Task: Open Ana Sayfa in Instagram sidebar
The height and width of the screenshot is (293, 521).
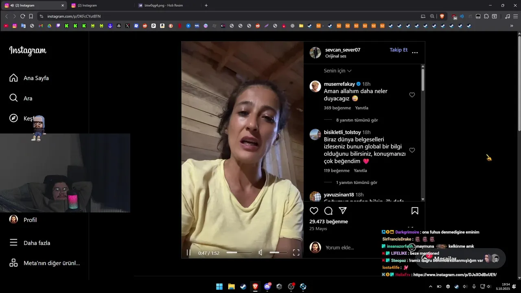Action: (29, 78)
